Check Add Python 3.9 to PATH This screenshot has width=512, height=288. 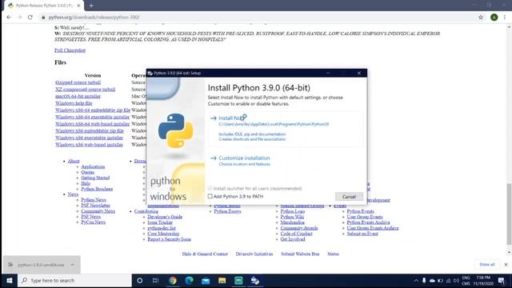(210, 196)
